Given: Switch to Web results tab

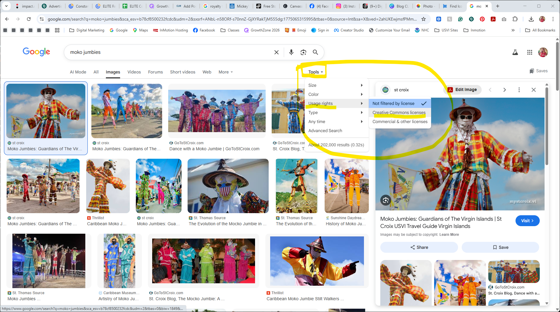Looking at the screenshot, I should pos(207,72).
